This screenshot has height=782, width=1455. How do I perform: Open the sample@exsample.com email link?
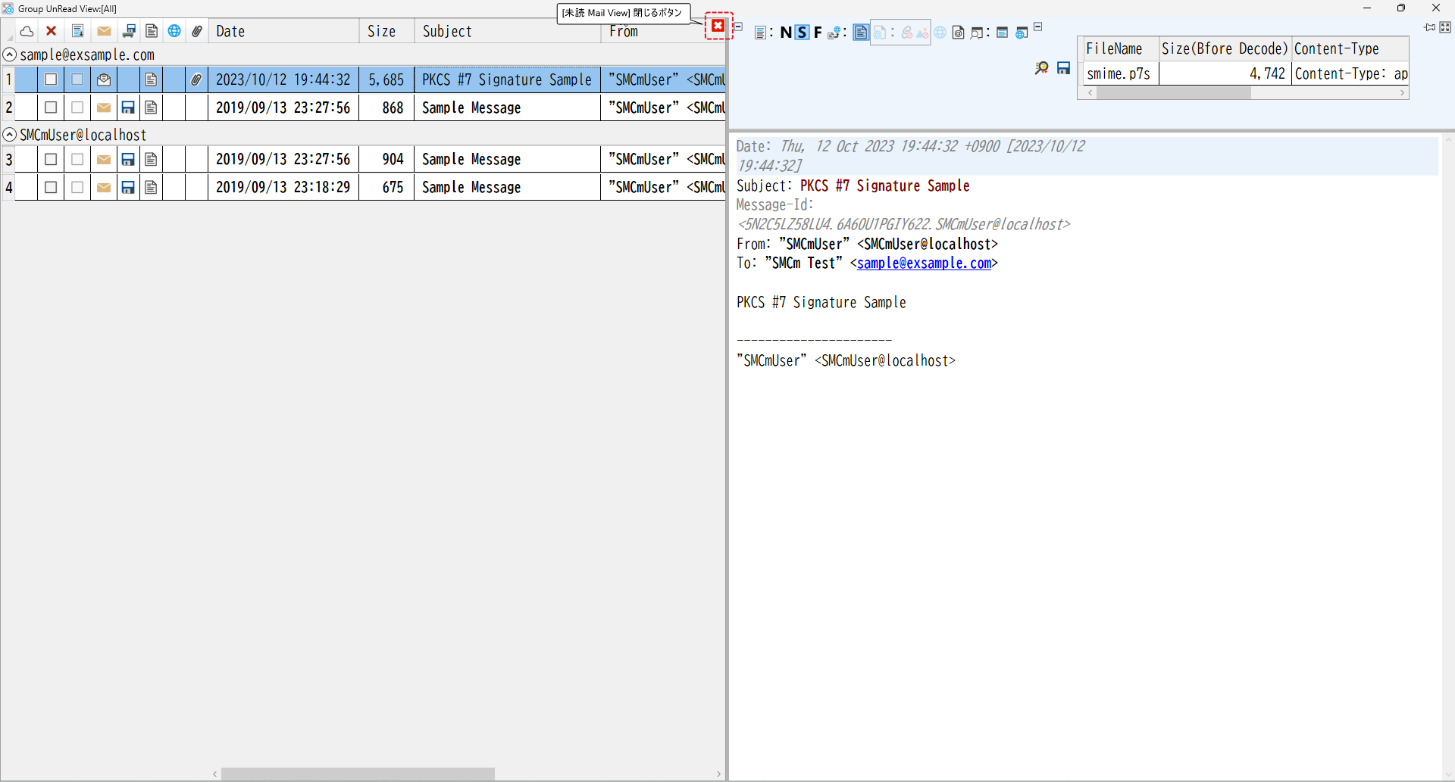[924, 263]
